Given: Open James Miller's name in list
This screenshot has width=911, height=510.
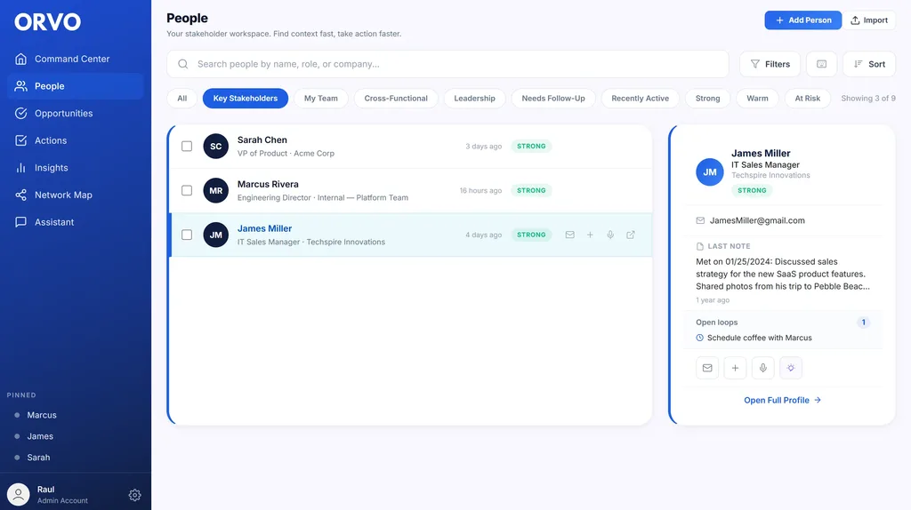Looking at the screenshot, I should 264,228.
